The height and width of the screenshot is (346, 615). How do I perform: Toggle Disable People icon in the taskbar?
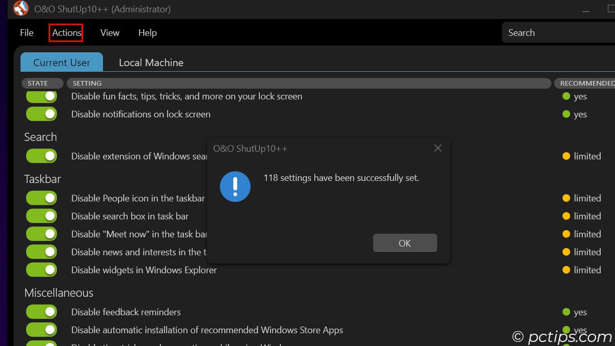(x=42, y=198)
